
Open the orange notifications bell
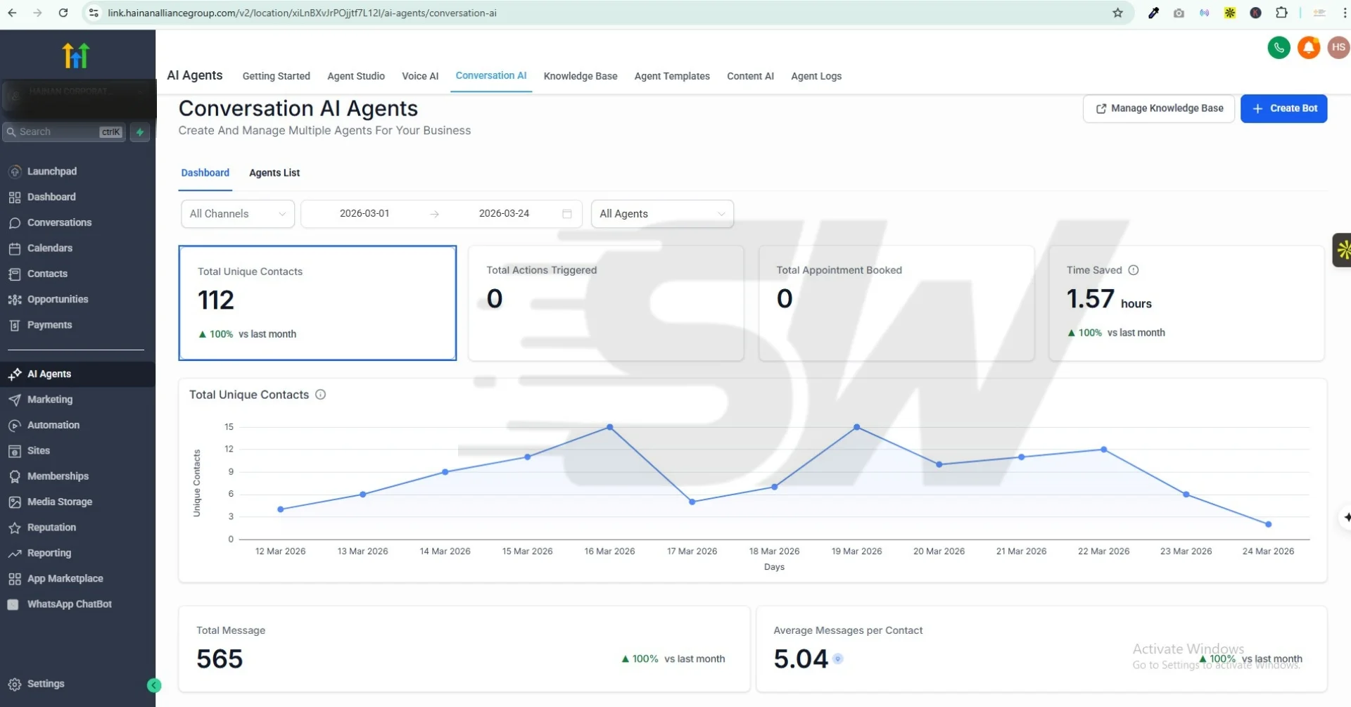1308,48
